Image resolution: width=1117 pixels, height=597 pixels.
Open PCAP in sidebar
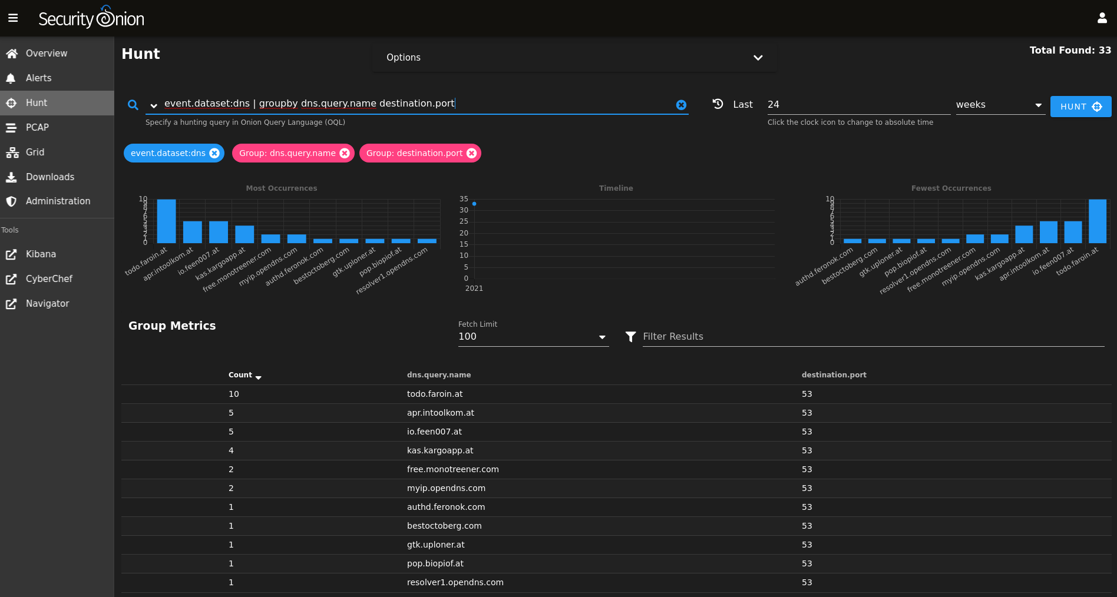point(57,127)
